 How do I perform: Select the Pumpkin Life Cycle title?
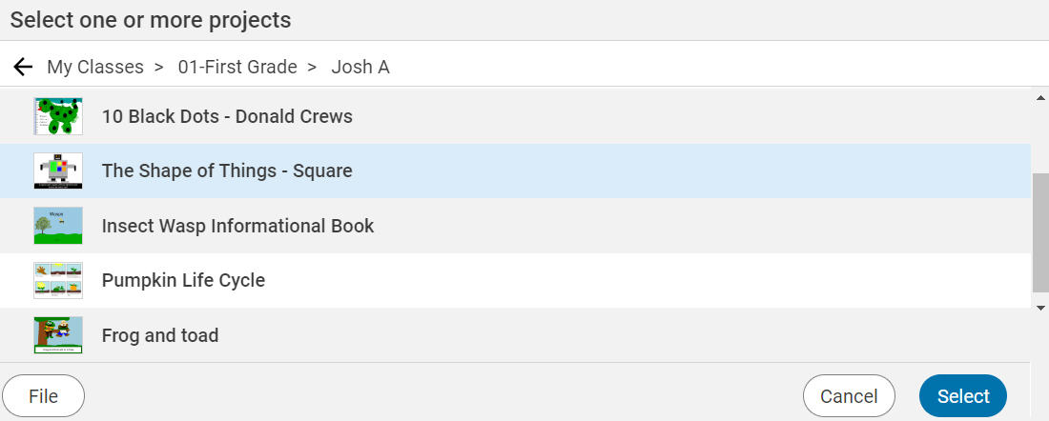point(183,280)
